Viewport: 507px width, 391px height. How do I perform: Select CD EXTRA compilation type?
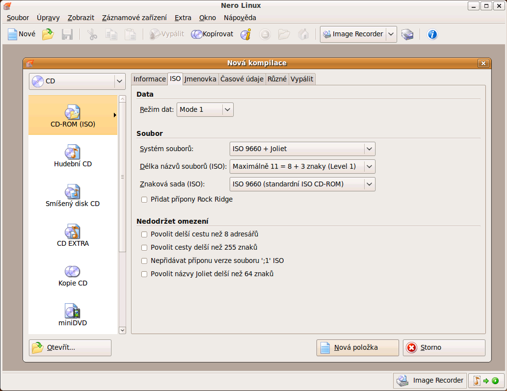tap(73, 235)
